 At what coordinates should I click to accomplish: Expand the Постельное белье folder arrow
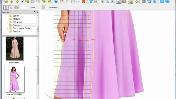pos(7,28)
